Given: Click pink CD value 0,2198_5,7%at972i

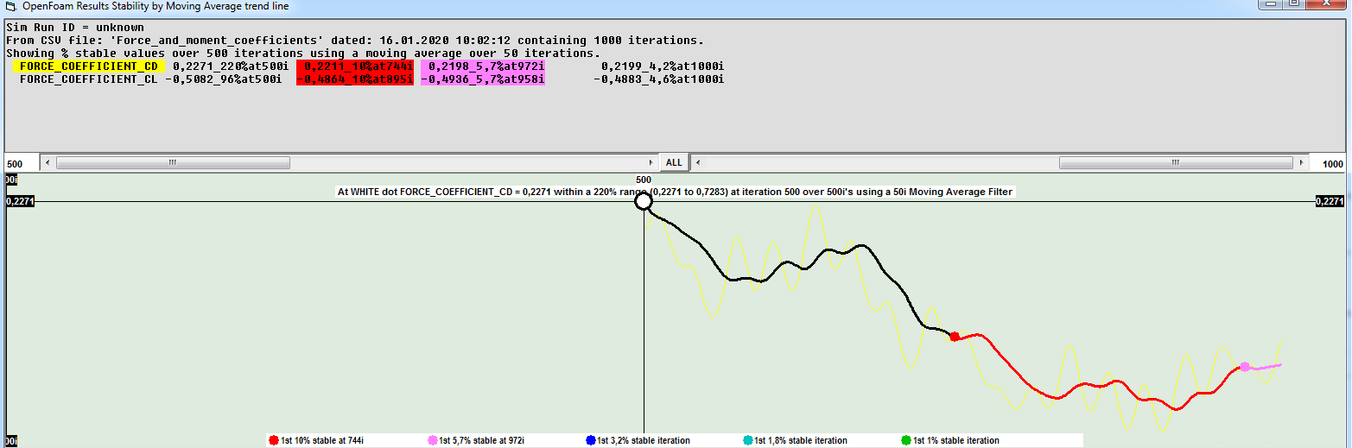Looking at the screenshot, I should (x=483, y=66).
